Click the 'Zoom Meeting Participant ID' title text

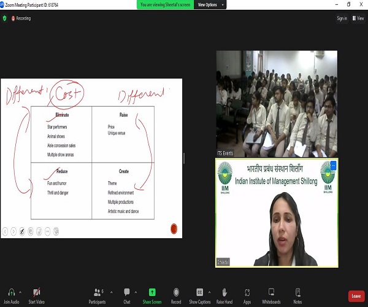[x=32, y=5]
